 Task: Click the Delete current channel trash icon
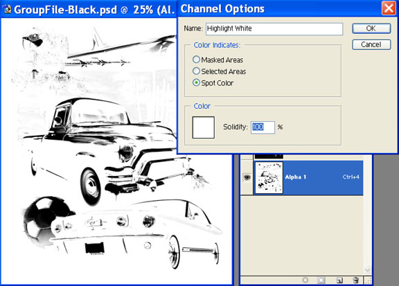[356, 280]
